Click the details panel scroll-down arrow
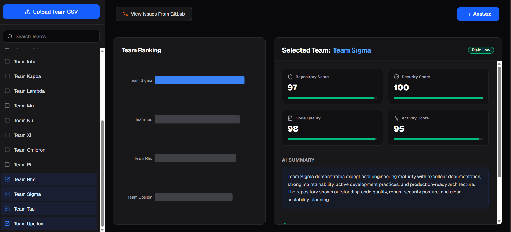This screenshot has width=511, height=232. point(499,222)
